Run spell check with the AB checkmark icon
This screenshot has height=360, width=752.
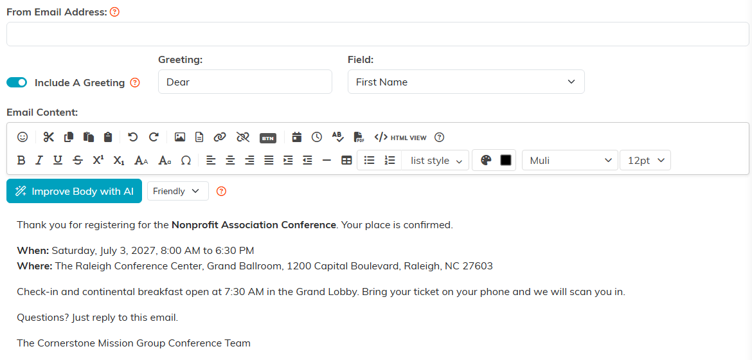338,138
